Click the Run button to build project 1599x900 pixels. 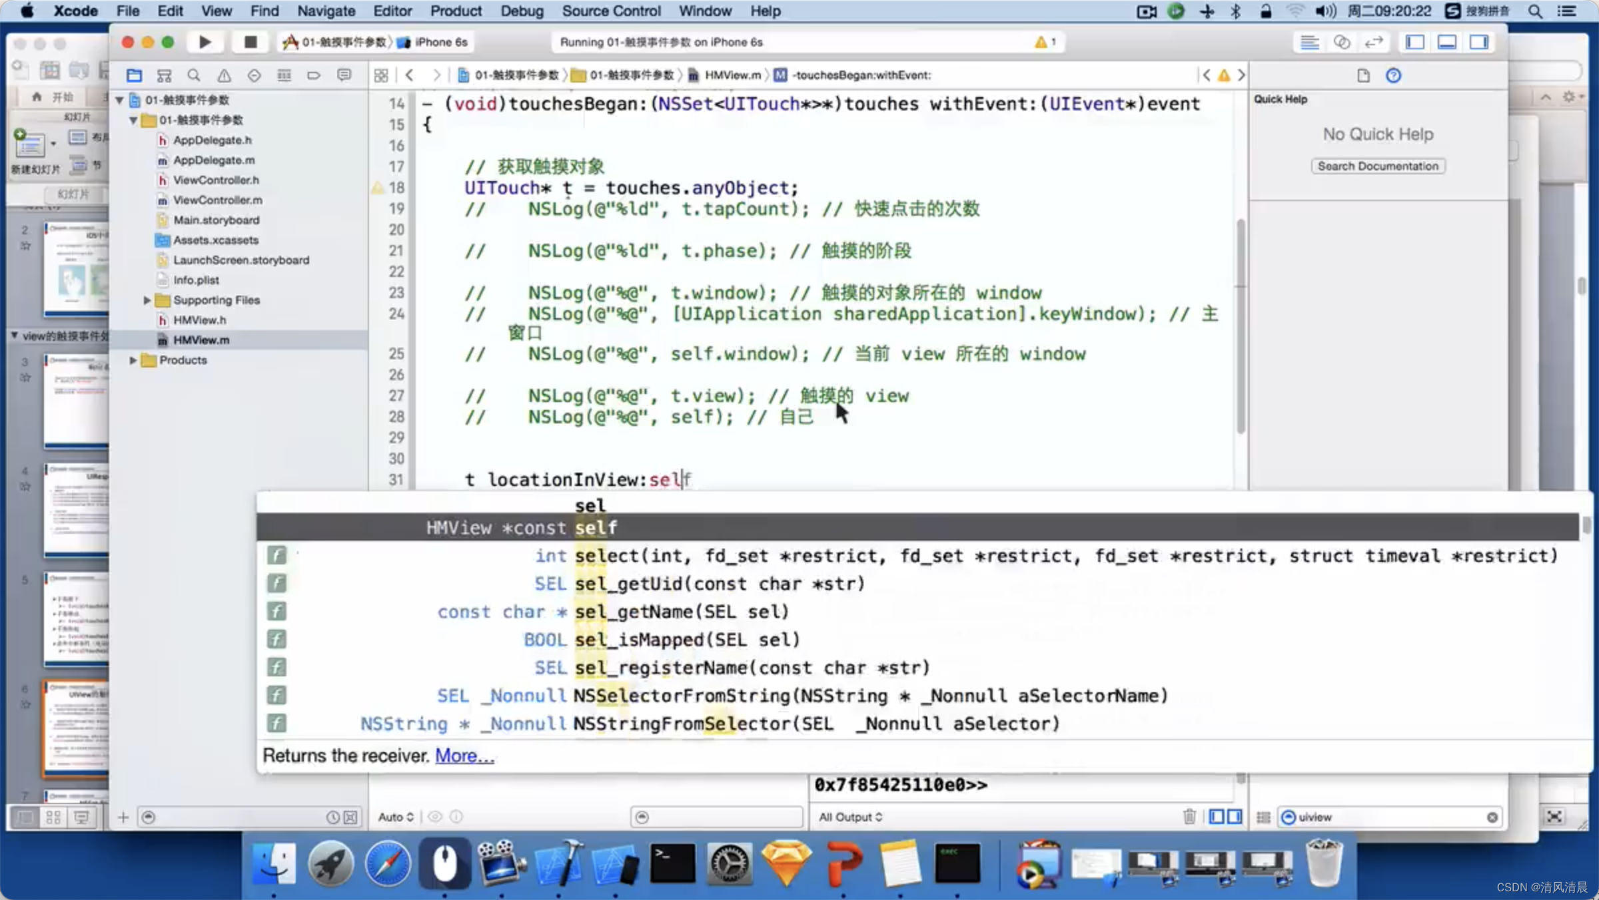coord(207,42)
